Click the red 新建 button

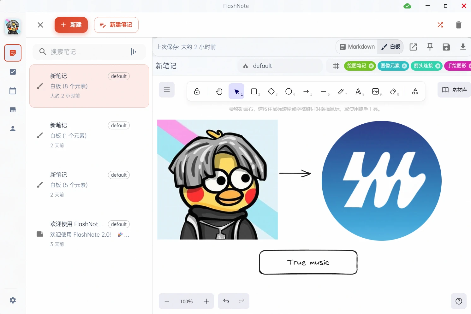tap(71, 25)
